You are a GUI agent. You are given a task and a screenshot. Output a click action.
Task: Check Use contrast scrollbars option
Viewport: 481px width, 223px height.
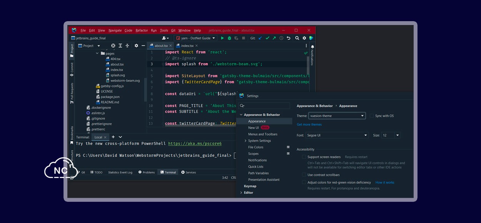point(304,175)
